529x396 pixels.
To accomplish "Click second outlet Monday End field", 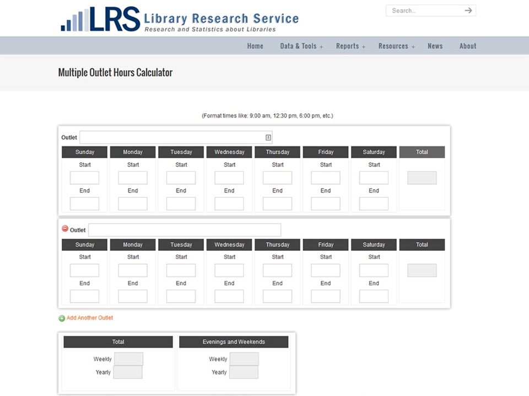I will pos(133,296).
